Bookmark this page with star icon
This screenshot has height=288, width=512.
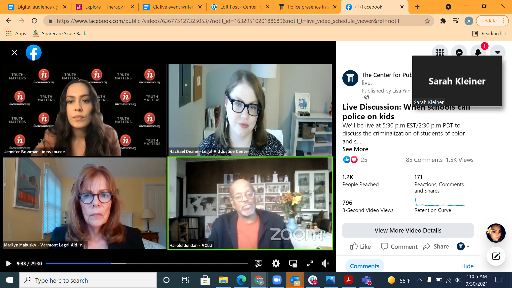pos(427,21)
